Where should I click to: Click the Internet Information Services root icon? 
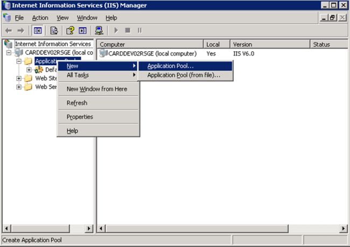tap(8, 44)
